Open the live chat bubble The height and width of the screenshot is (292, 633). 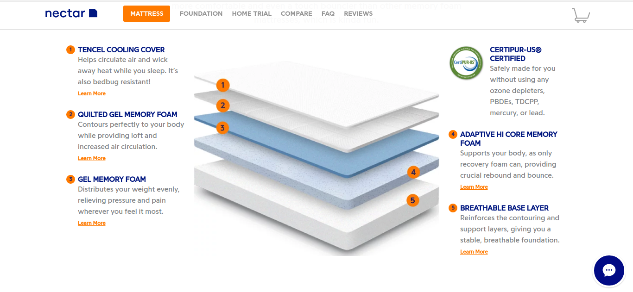(x=609, y=270)
